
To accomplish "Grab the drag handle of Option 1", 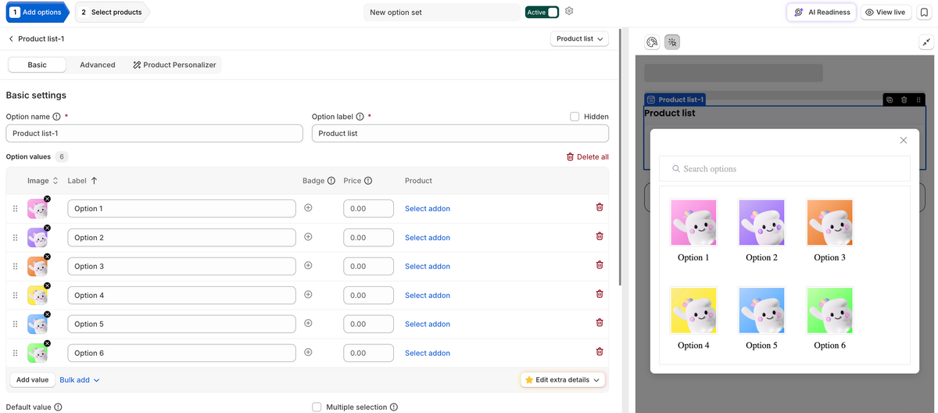I will point(15,209).
